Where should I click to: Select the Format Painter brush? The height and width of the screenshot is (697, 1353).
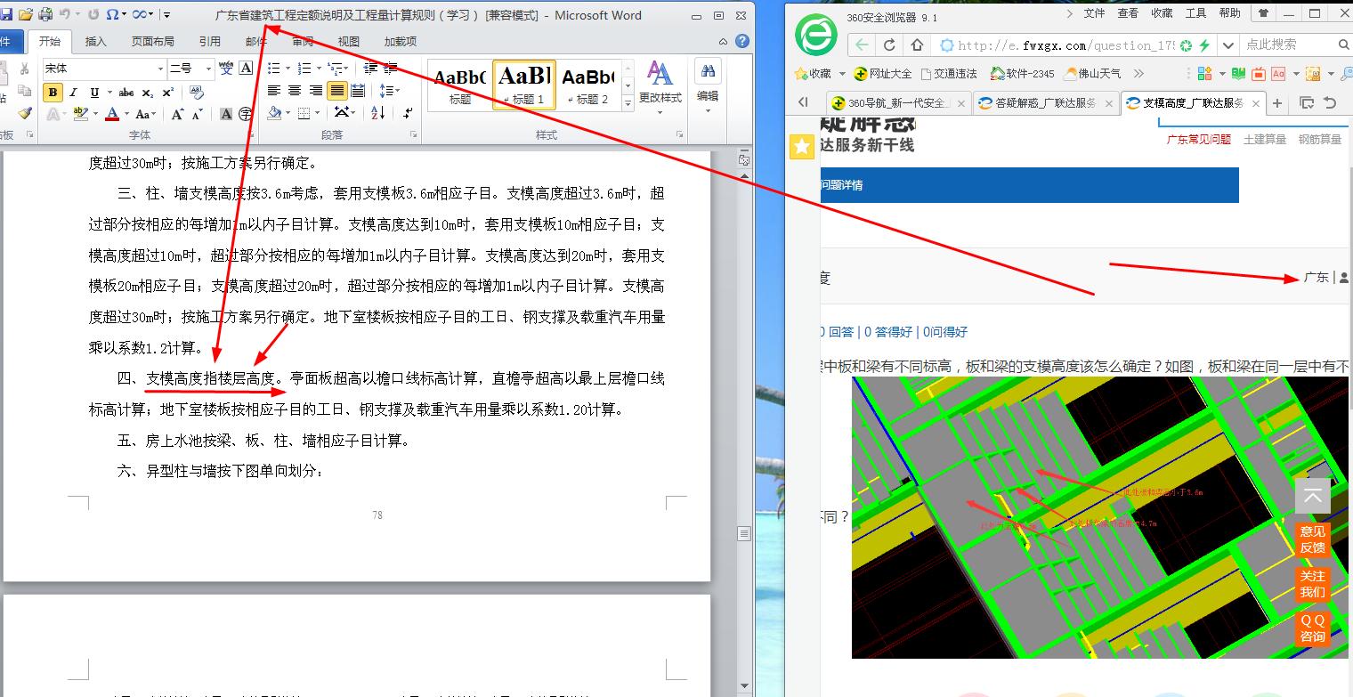[x=24, y=113]
